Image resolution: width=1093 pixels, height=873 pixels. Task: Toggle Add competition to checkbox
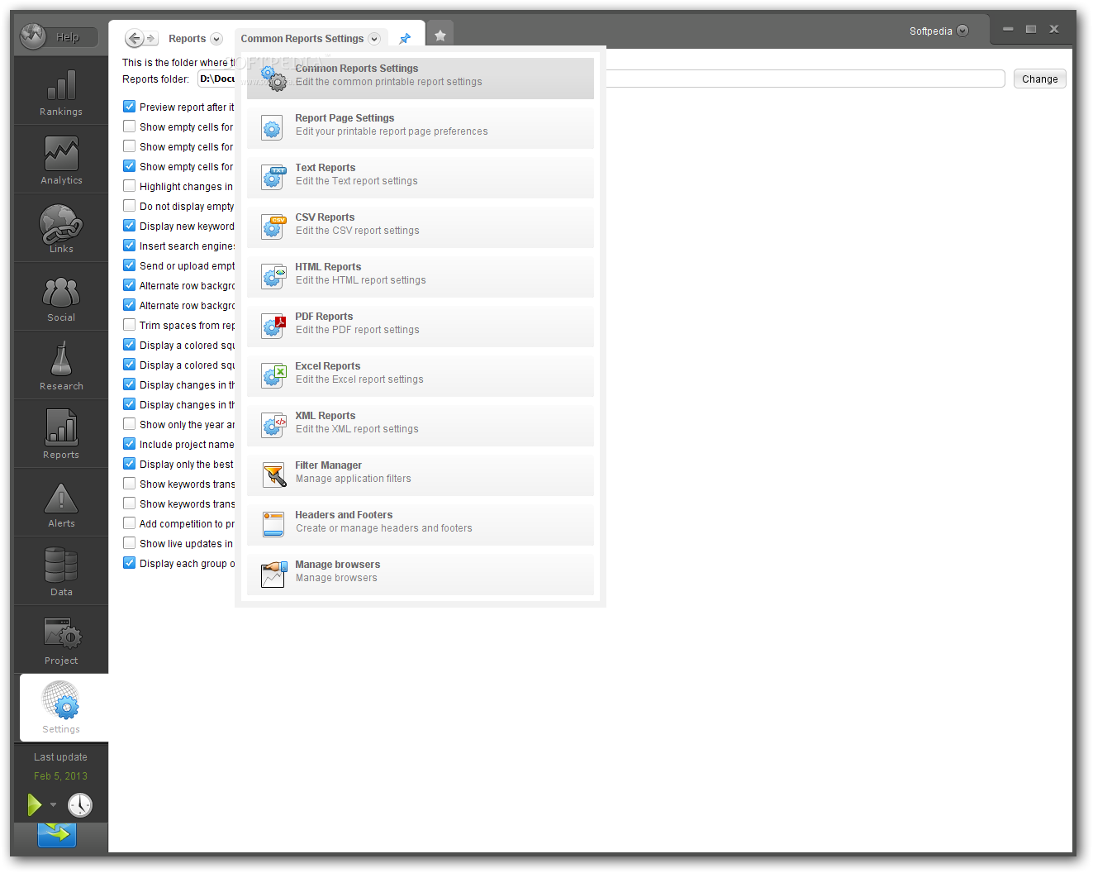130,523
